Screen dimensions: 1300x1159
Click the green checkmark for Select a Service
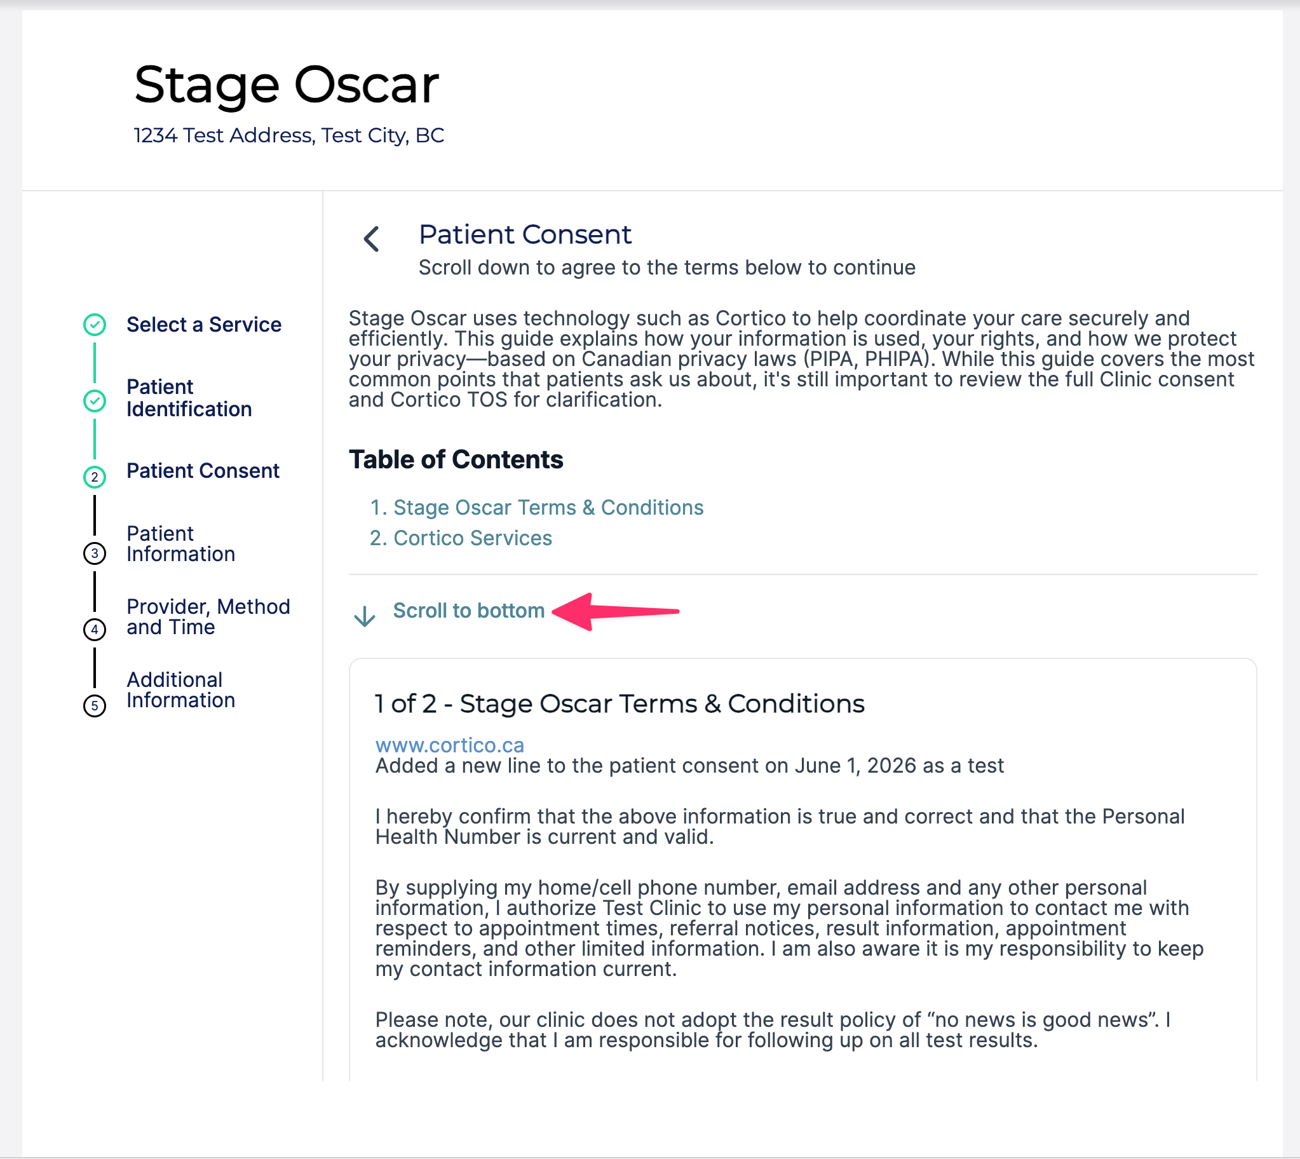coord(95,325)
